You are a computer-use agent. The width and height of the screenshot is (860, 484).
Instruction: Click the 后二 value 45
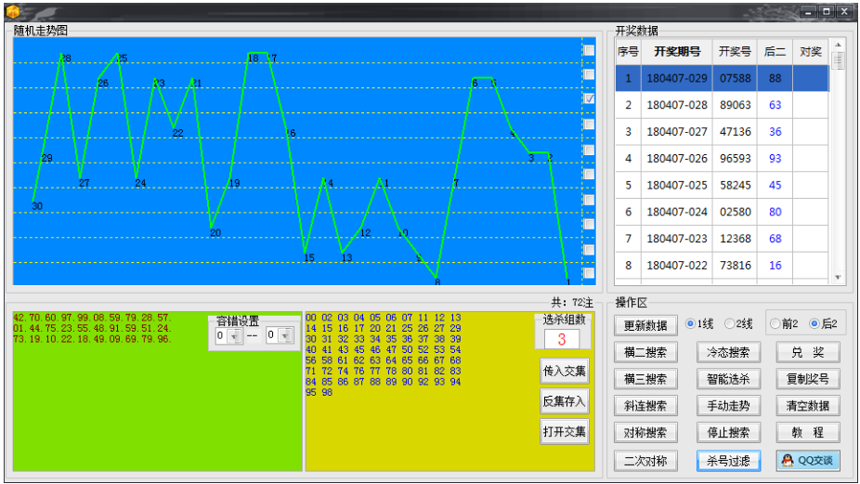click(x=775, y=186)
